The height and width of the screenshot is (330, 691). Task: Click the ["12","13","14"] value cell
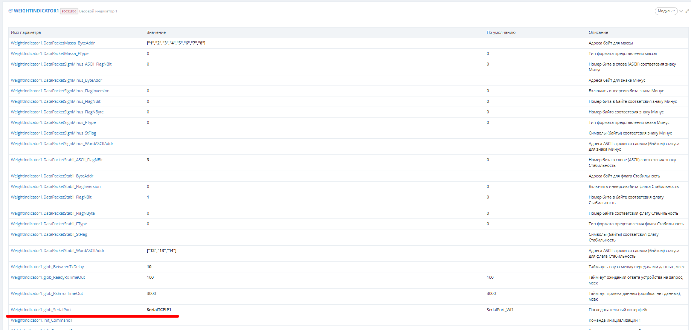click(x=162, y=251)
